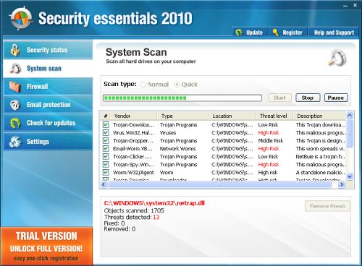This screenshot has height=266, width=362.
Task: Click the scan progress bar
Action: pyautogui.click(x=182, y=98)
